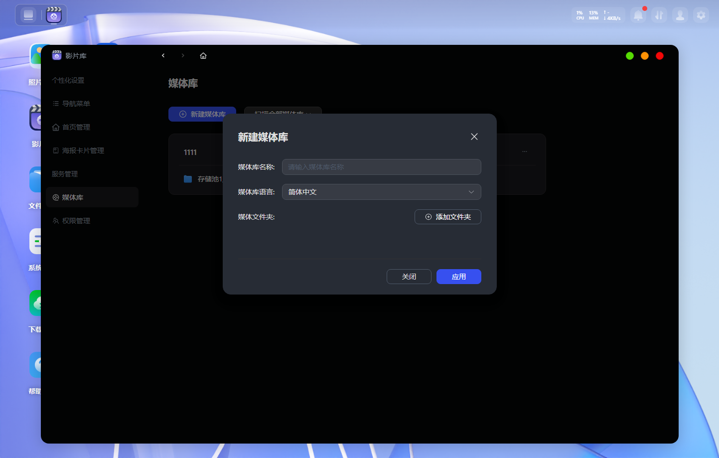Select the film library icon in the top-left taskbar

54,15
